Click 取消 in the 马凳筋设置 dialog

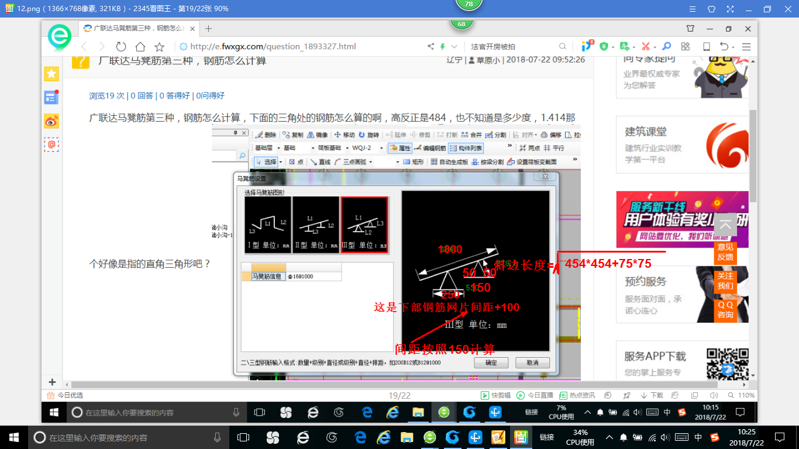[533, 362]
